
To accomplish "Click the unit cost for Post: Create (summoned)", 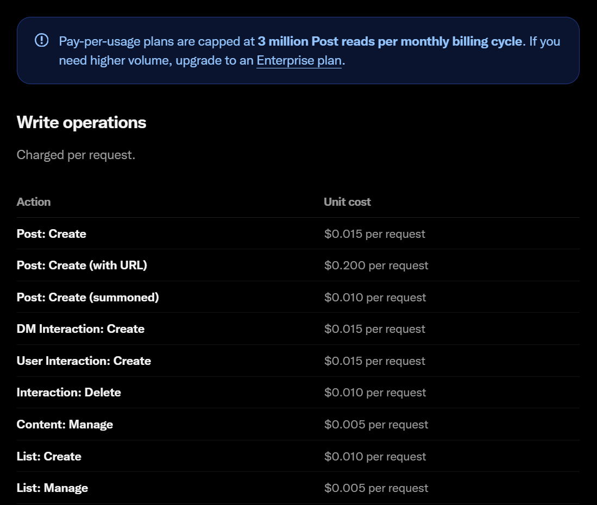I will [375, 297].
